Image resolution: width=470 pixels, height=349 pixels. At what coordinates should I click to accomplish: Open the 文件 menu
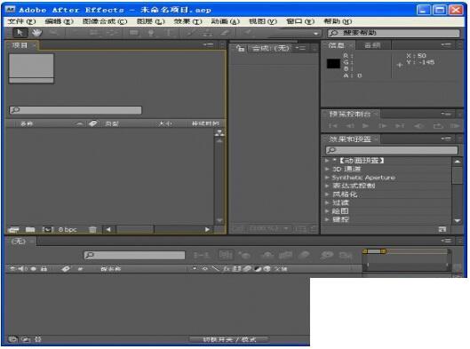click(x=21, y=21)
